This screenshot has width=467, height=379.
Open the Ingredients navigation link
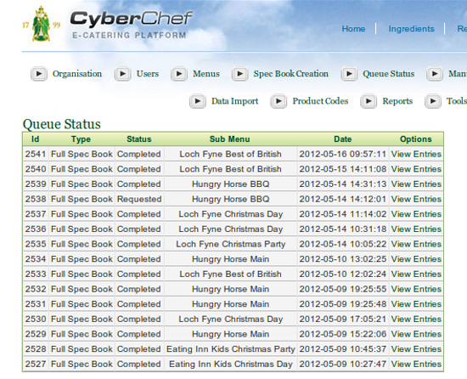pyautogui.click(x=411, y=29)
